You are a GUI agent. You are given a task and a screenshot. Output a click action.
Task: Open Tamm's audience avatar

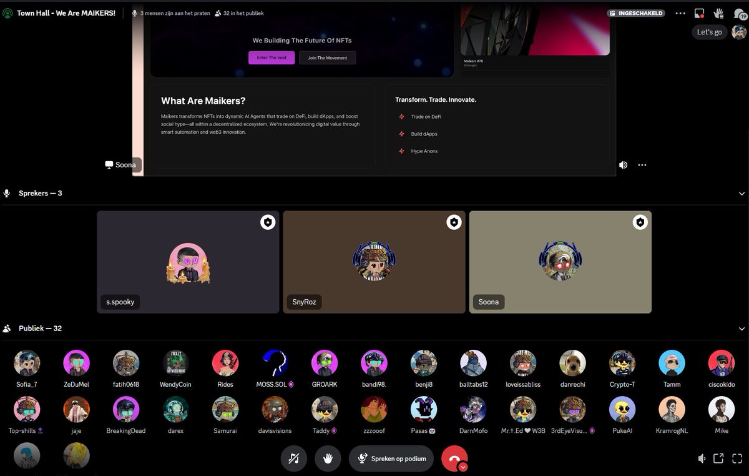click(672, 363)
